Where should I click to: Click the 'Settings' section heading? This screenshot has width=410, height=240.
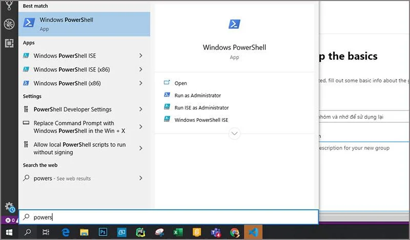32,96
